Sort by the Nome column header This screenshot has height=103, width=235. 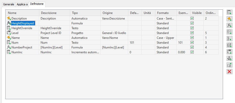[22, 13]
